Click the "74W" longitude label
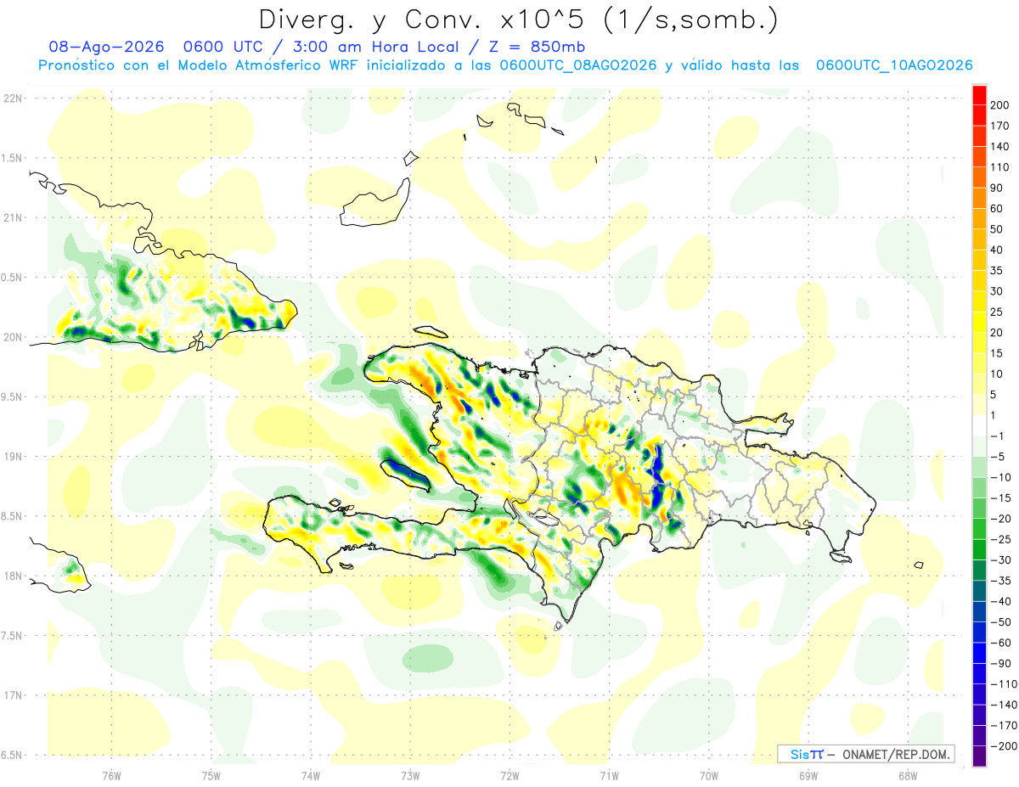The width and height of the screenshot is (1019, 787). [310, 775]
